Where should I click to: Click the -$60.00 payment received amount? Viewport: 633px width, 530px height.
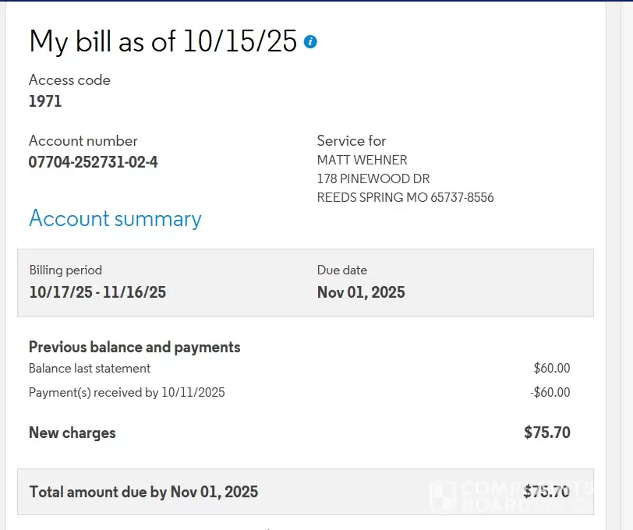point(550,392)
